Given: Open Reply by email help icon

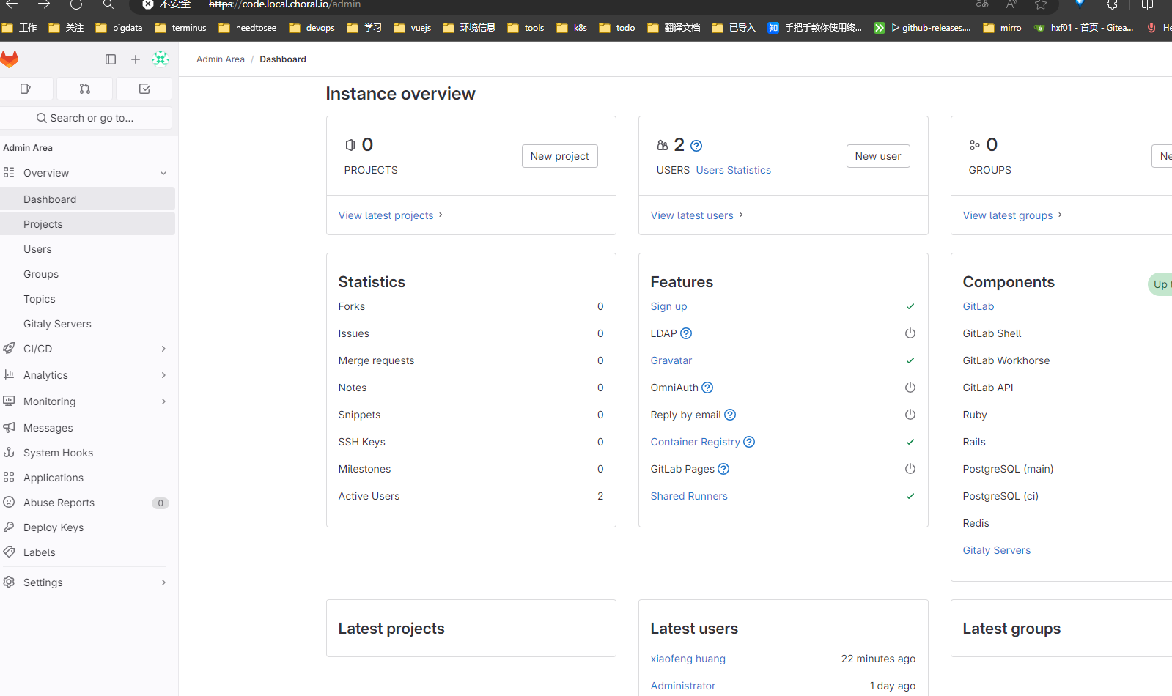Looking at the screenshot, I should (730, 415).
